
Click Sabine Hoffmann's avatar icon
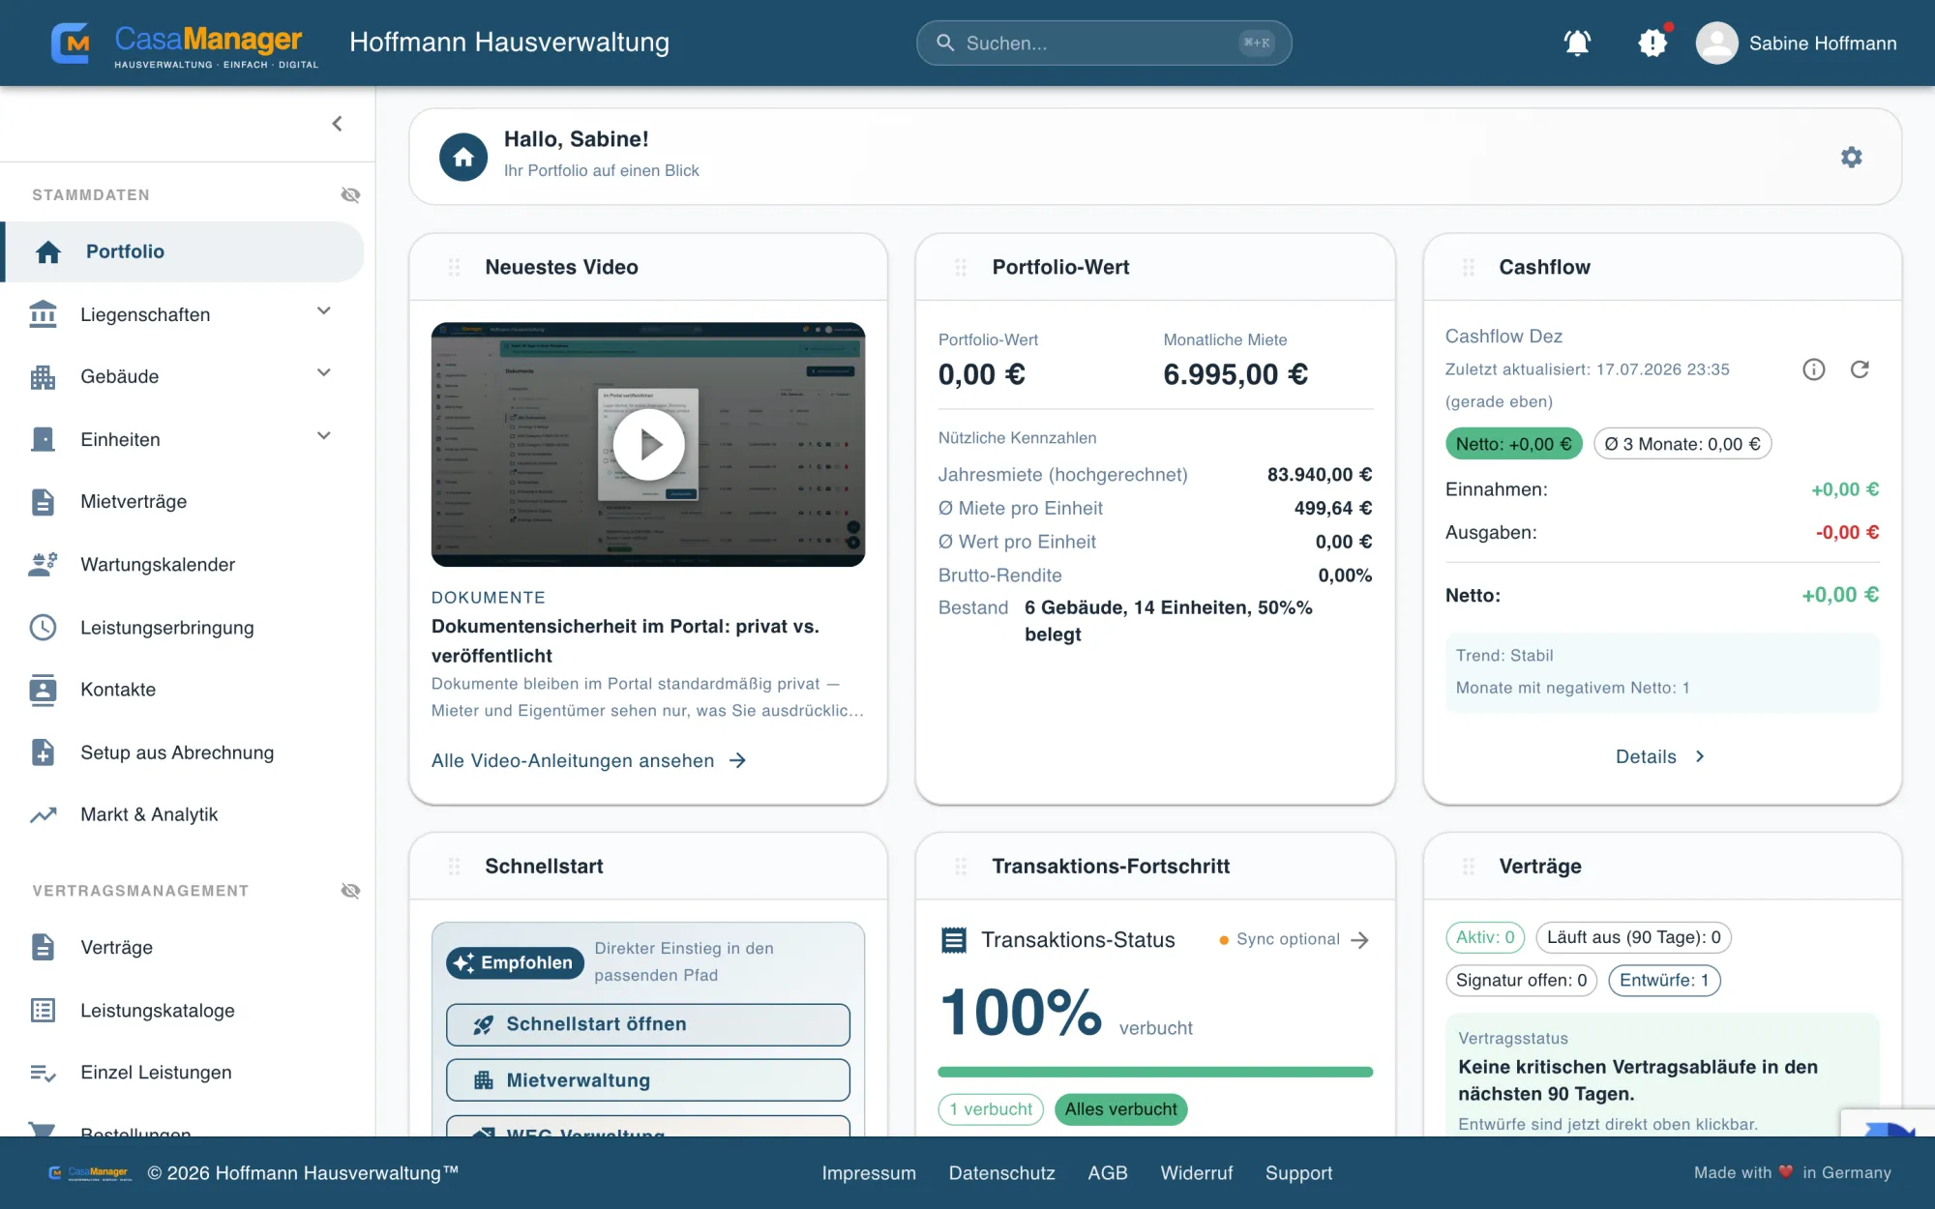[1716, 43]
